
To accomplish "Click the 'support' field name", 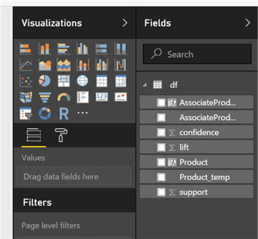I will coord(194,193).
